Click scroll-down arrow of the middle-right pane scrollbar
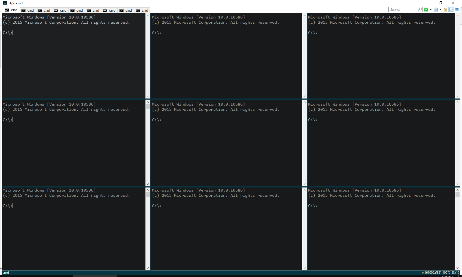The height and width of the screenshot is (277, 462). [x=457, y=184]
